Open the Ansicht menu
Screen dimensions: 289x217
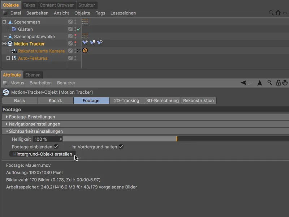point(61,13)
